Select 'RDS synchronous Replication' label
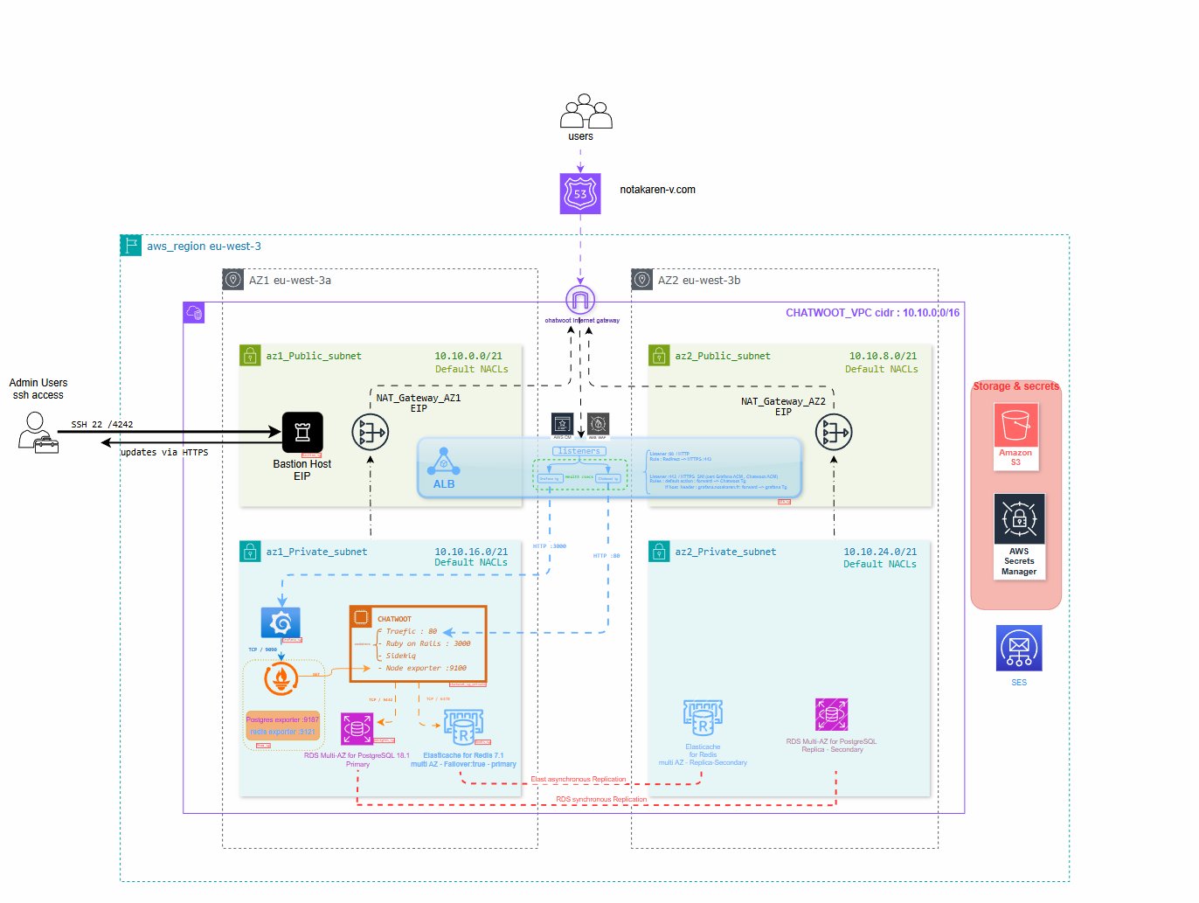Image resolution: width=1199 pixels, height=903 pixels. pos(601,799)
